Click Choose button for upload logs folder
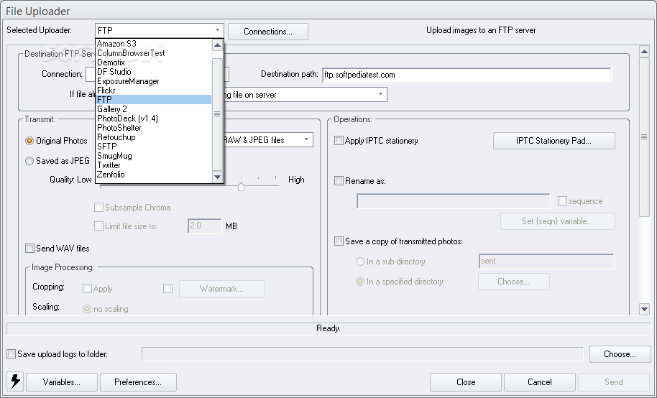Image resolution: width=657 pixels, height=398 pixels. [620, 354]
